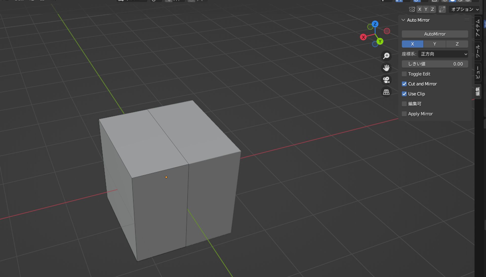Switch to the アイテム sidebar tab

478,28
